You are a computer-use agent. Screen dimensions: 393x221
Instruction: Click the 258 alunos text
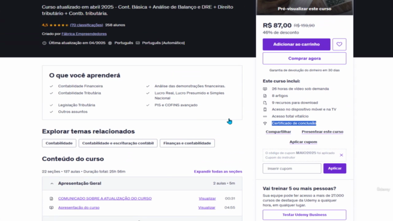pyautogui.click(x=115, y=25)
